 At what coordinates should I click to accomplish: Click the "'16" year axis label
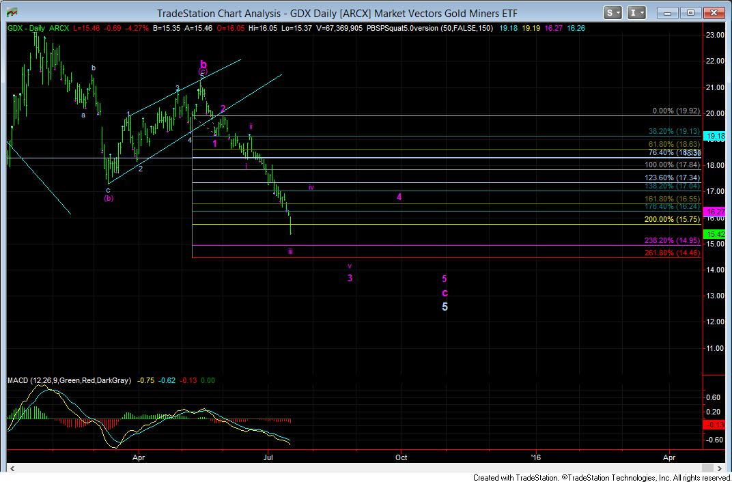[537, 457]
